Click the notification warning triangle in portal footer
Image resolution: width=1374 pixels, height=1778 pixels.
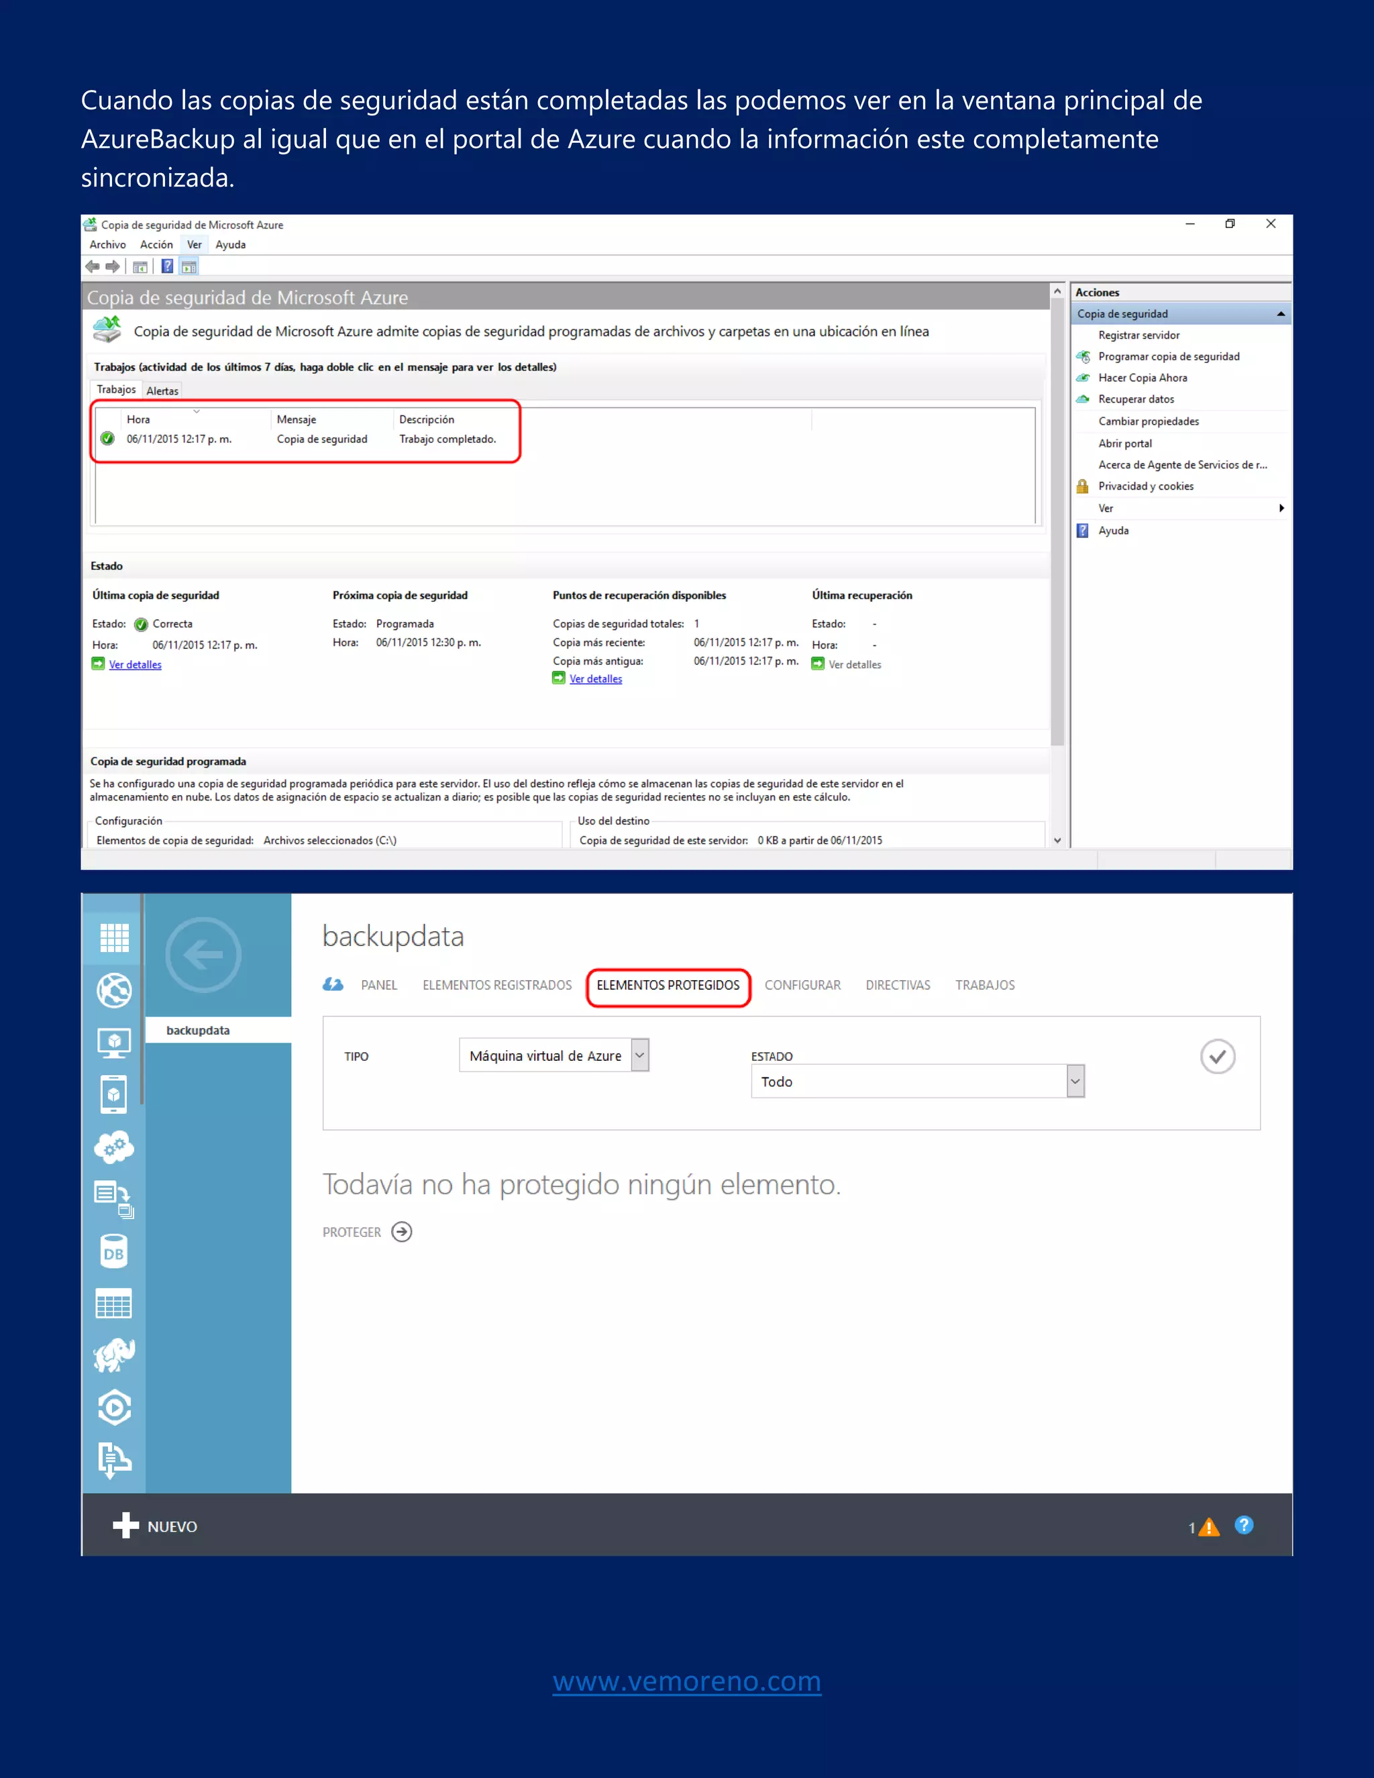pyautogui.click(x=1209, y=1527)
